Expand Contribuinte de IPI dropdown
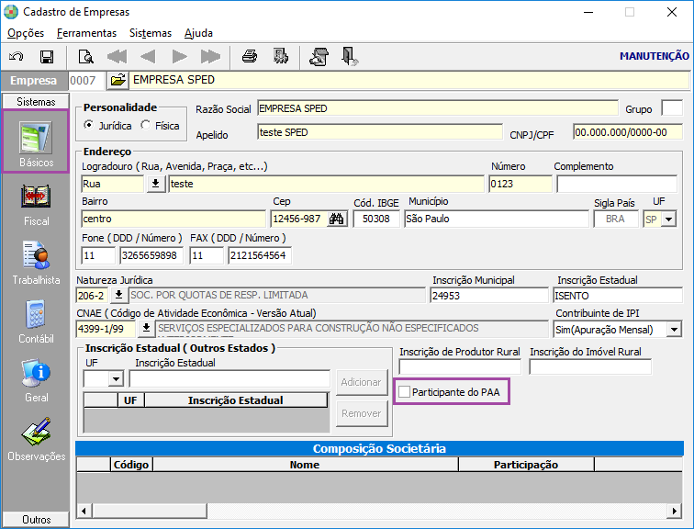Image resolution: width=694 pixels, height=529 pixels. pos(674,330)
